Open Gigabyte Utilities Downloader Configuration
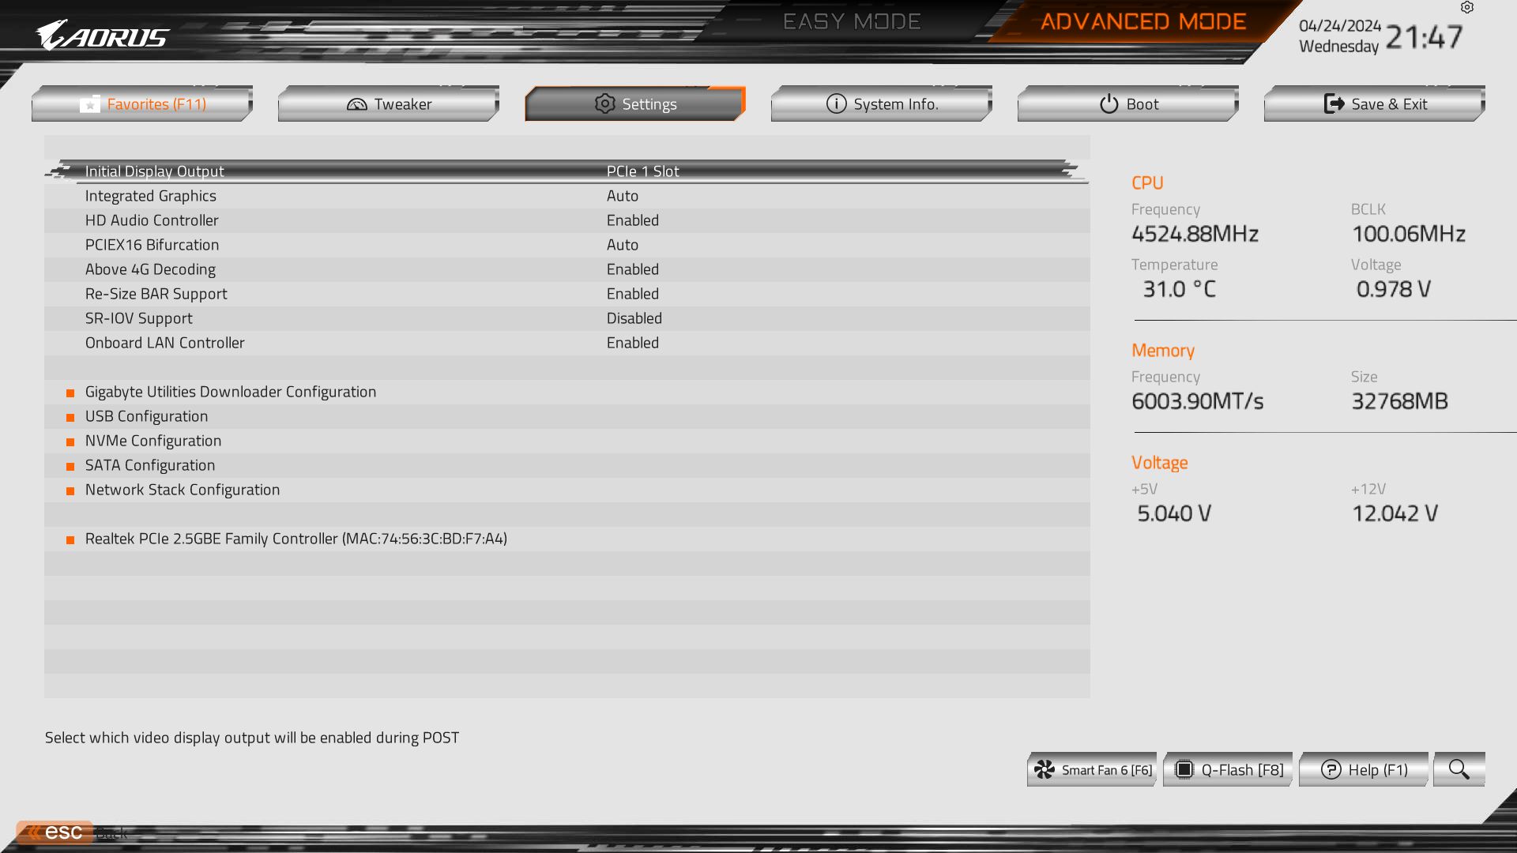Screen dimensions: 1517x853 click(x=230, y=392)
